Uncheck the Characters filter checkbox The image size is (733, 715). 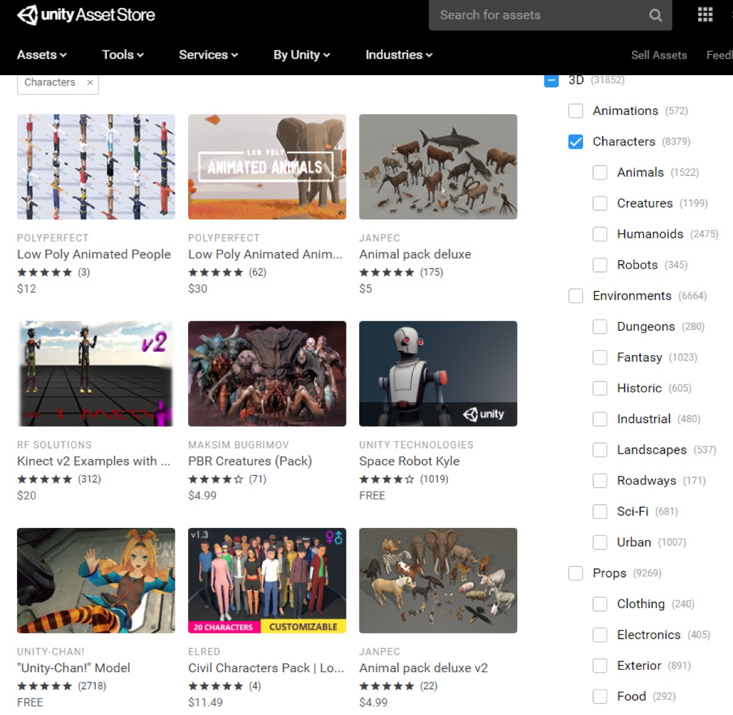point(575,142)
